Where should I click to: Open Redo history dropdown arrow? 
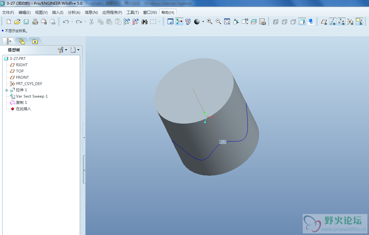tap(85, 22)
